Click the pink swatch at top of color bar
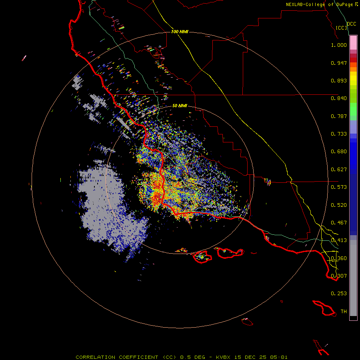360x360 pixels. [353, 42]
